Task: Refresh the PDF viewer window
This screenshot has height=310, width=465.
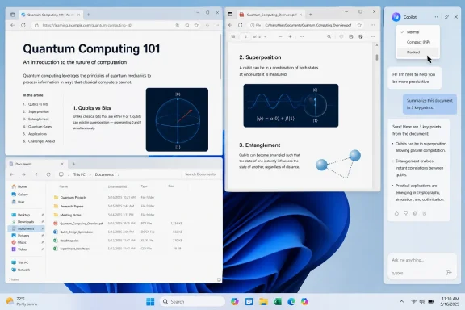Action: (241, 25)
